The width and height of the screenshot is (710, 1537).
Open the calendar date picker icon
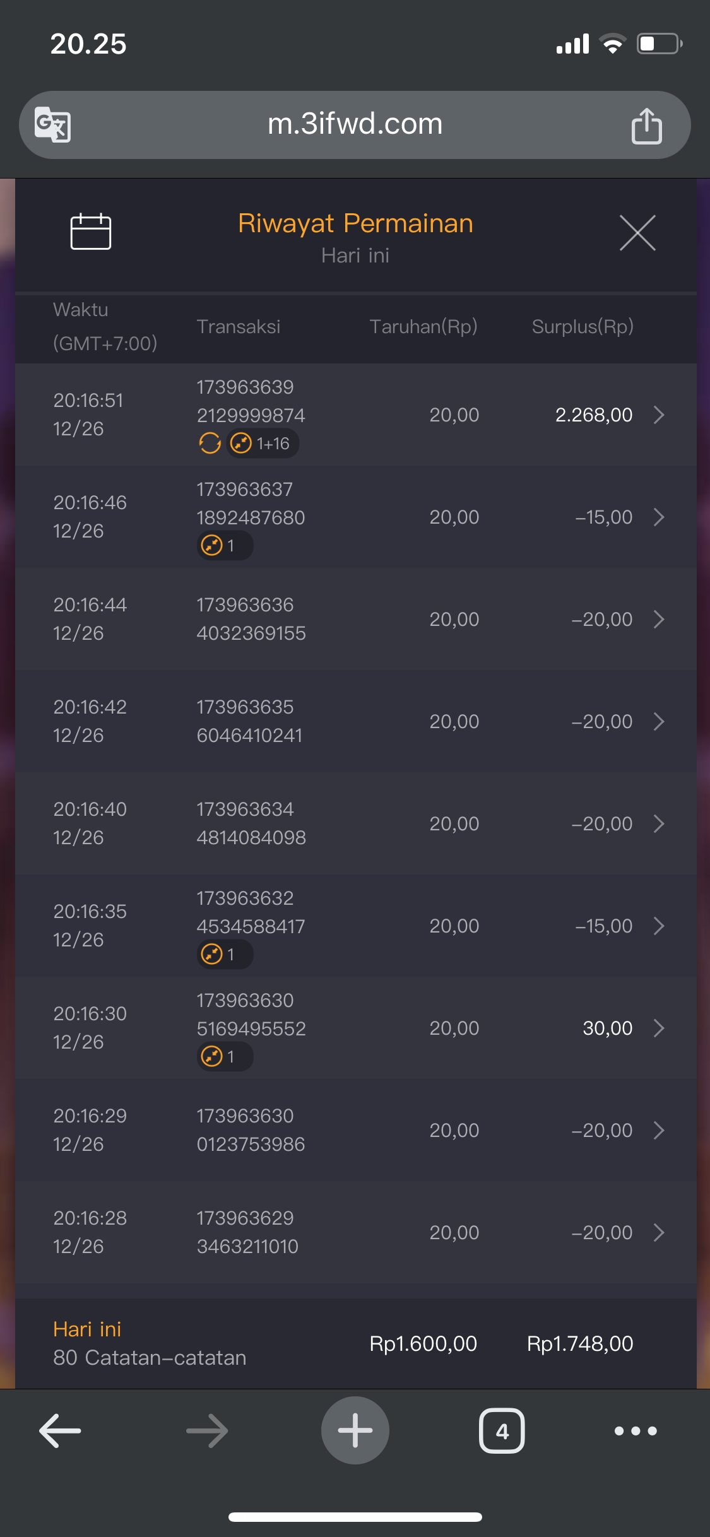pos(91,232)
